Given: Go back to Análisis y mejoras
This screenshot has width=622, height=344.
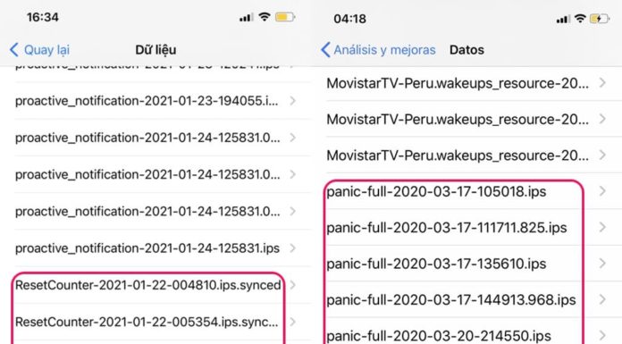Looking at the screenshot, I should coord(378,50).
